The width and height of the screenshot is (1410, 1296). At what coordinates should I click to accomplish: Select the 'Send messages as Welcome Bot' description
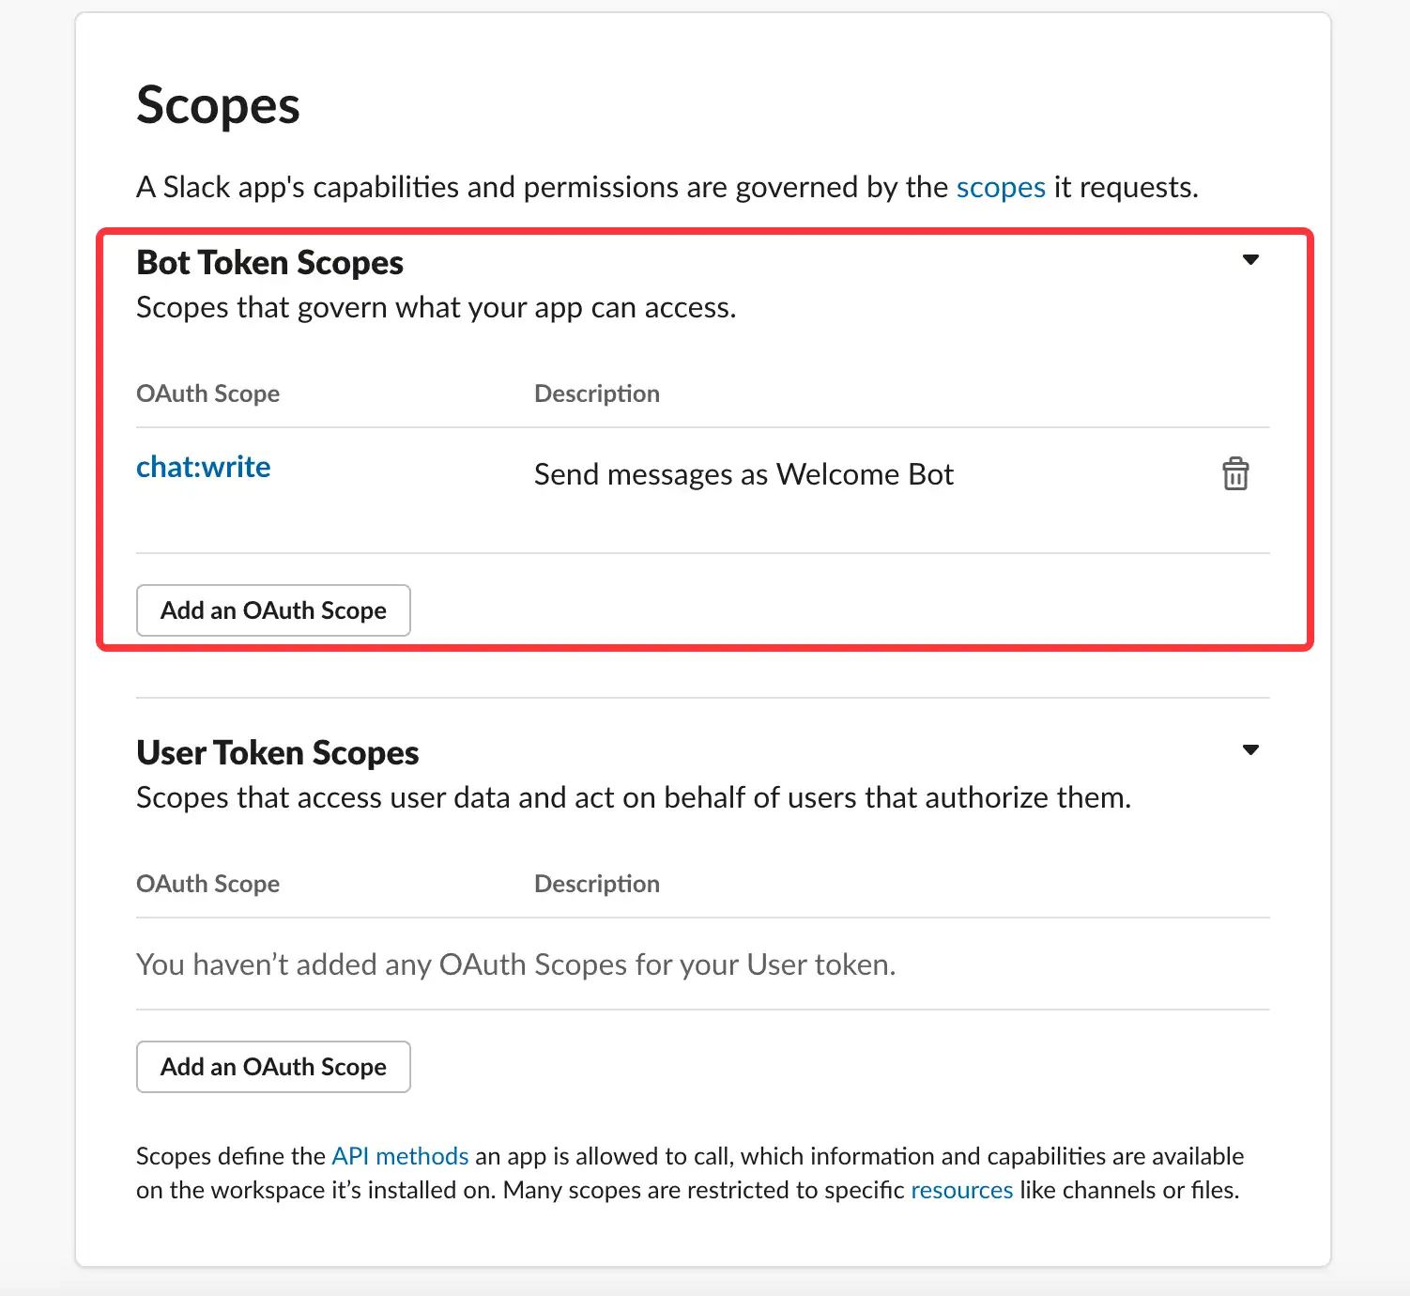[743, 474]
